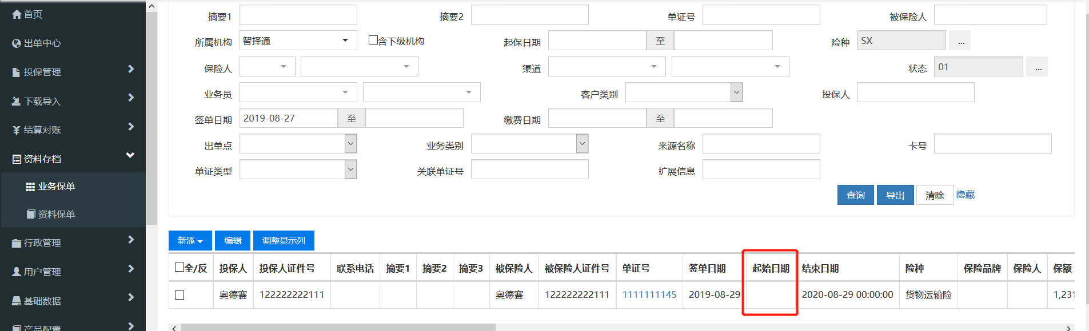Click the globe icon beside 出单中心
Viewport: 1089px width, 331px height.
coord(17,43)
